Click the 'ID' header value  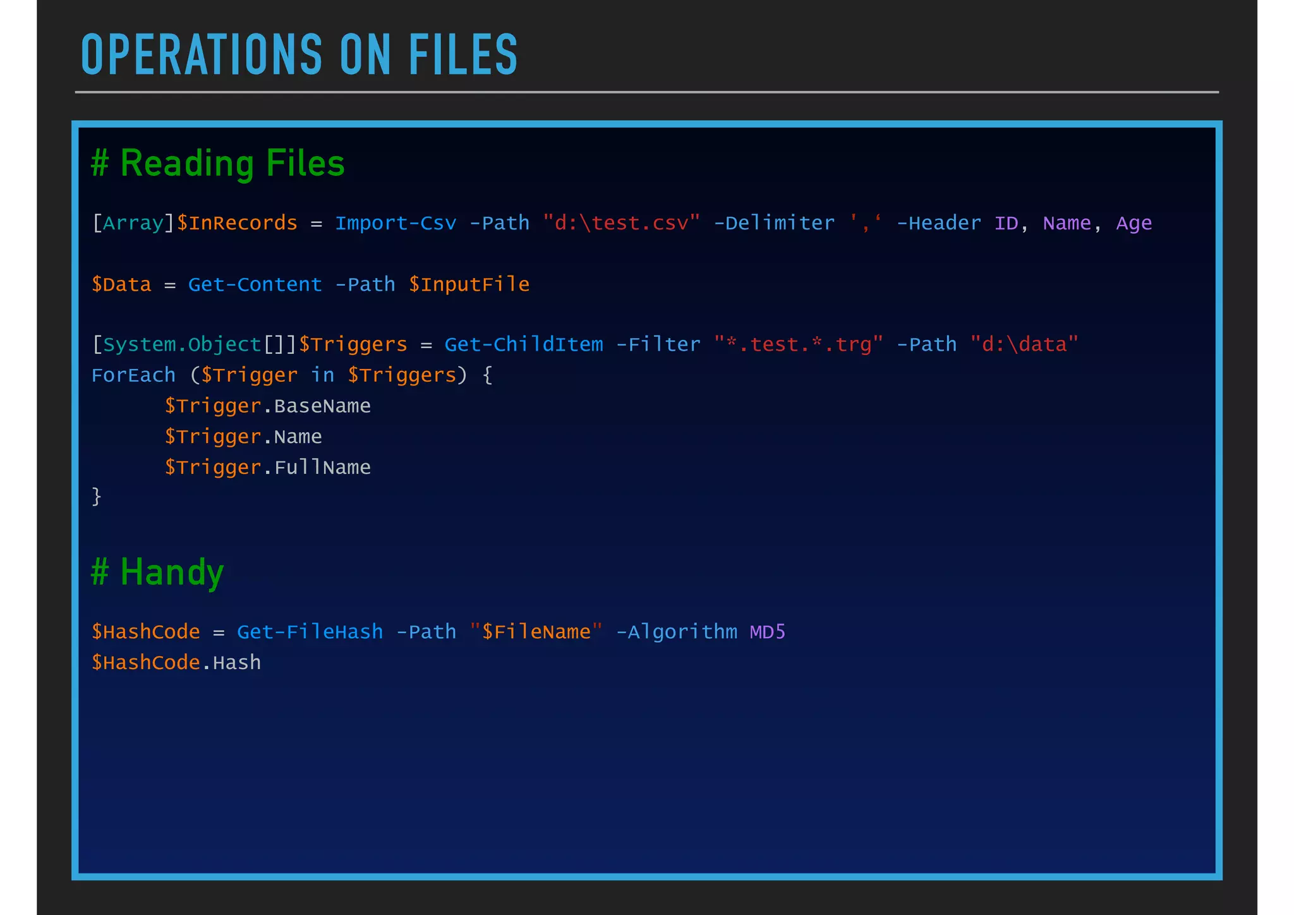pos(1006,223)
